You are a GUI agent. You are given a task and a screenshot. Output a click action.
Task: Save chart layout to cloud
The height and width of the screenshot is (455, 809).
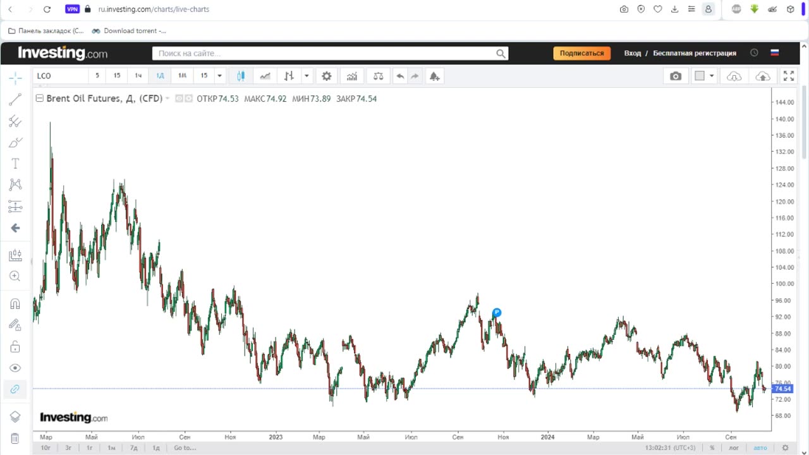[763, 76]
